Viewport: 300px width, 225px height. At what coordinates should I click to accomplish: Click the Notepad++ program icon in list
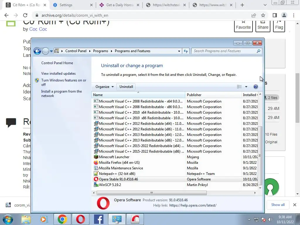(96, 173)
